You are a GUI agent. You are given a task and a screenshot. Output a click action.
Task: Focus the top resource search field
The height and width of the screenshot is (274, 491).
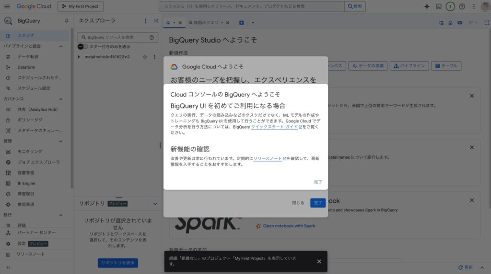coord(251,6)
